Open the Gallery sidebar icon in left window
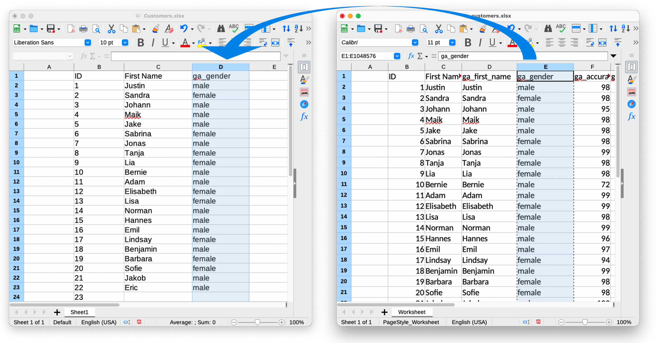656x343 pixels. tap(304, 92)
